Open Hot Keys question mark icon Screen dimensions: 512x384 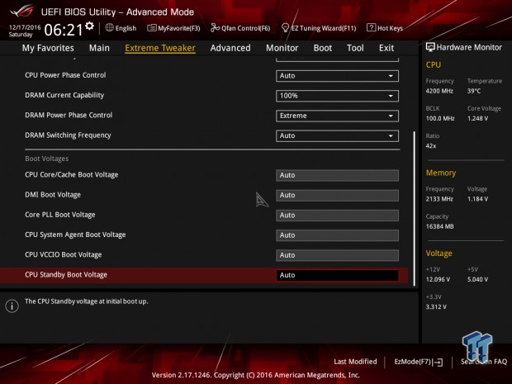point(371,28)
